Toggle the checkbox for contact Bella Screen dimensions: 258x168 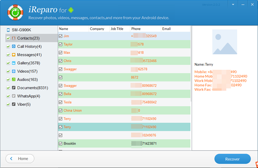[x=61, y=94]
